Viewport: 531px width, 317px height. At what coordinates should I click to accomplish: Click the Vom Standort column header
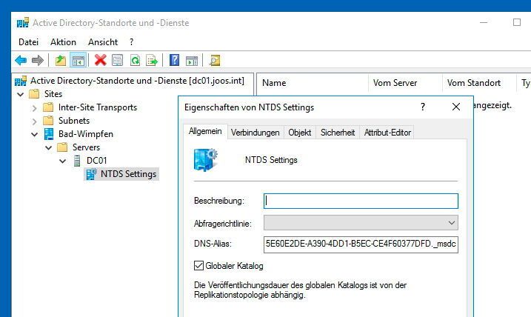(479, 83)
